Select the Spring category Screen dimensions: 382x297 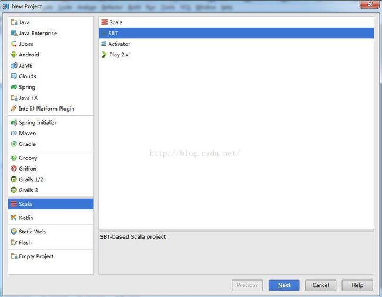pos(51,87)
